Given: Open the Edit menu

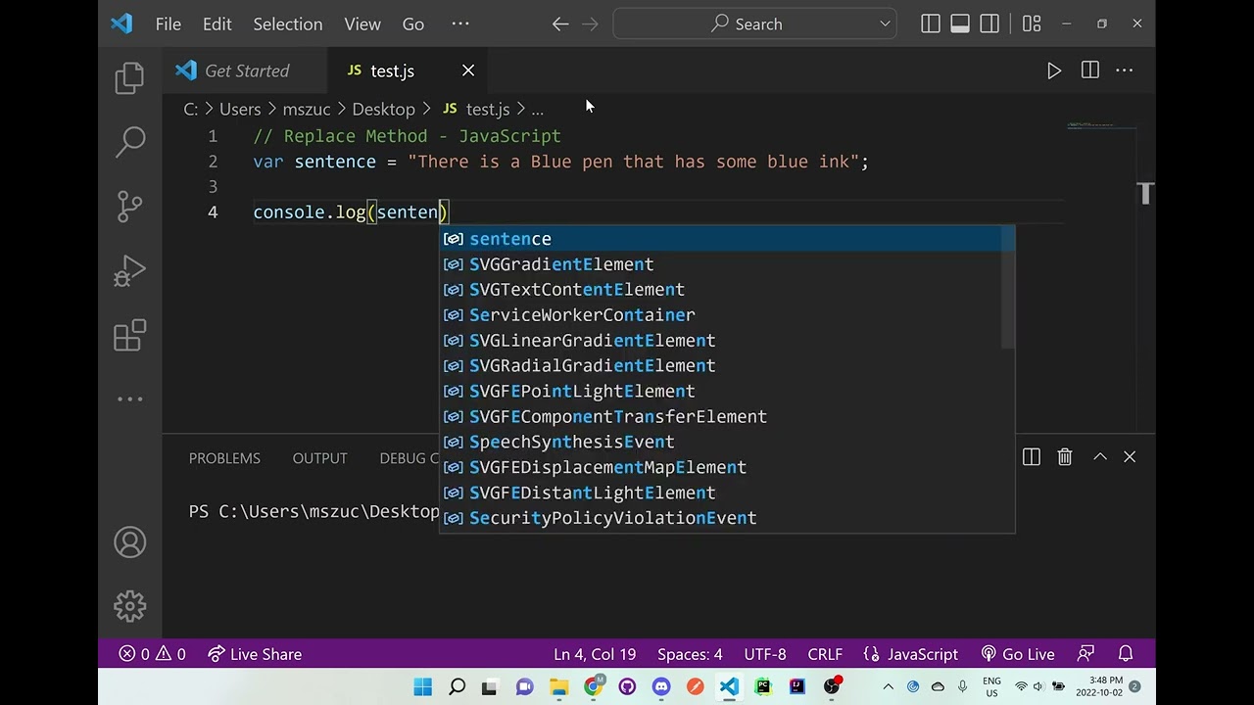Looking at the screenshot, I should pos(217,24).
